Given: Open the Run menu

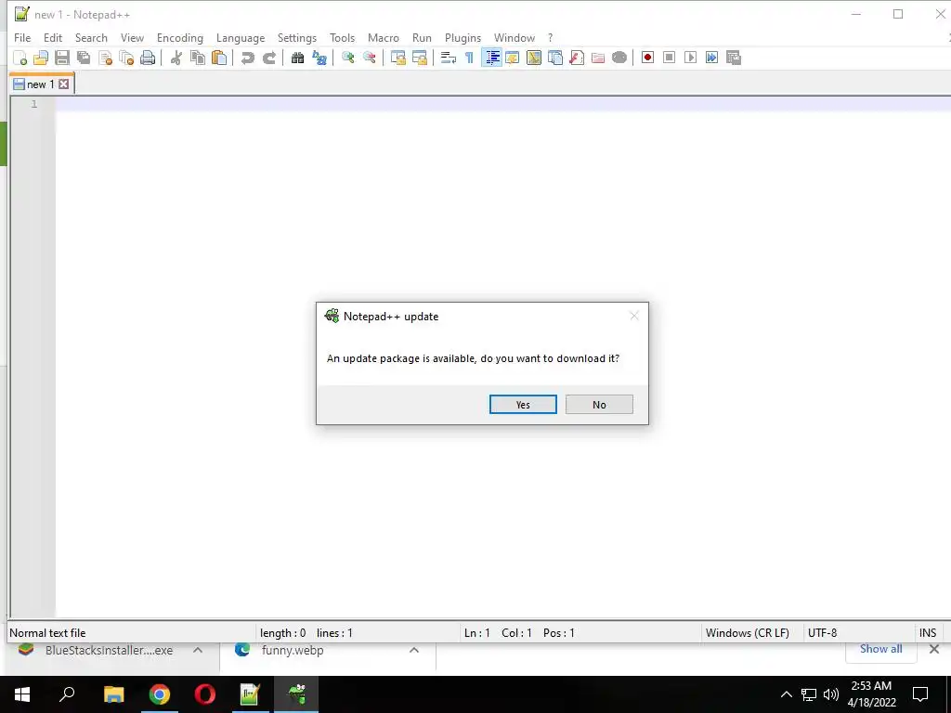Looking at the screenshot, I should point(423,37).
